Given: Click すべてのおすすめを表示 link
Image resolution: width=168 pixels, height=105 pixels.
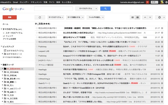Looking at the screenshot, I should [x=12, y=57].
